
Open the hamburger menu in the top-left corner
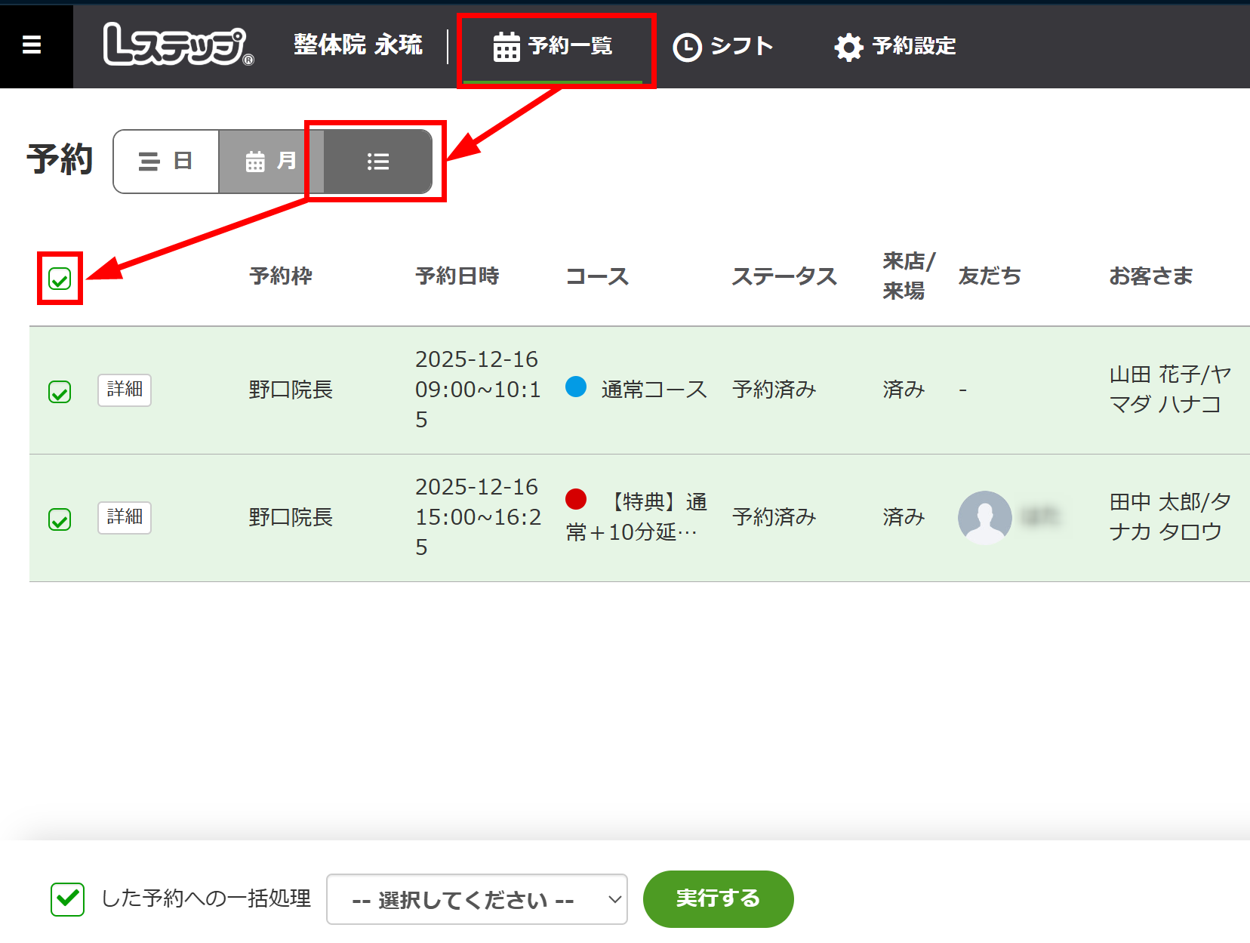[33, 45]
